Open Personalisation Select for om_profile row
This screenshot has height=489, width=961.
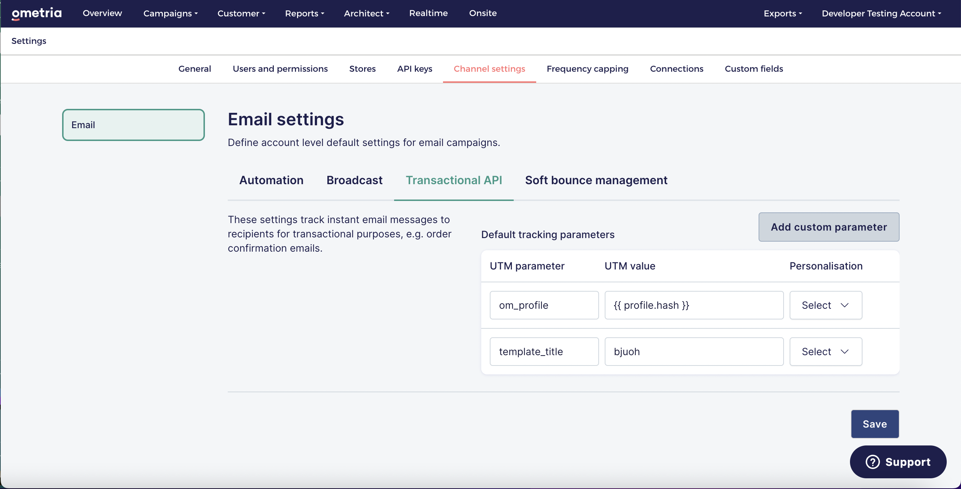[826, 305]
